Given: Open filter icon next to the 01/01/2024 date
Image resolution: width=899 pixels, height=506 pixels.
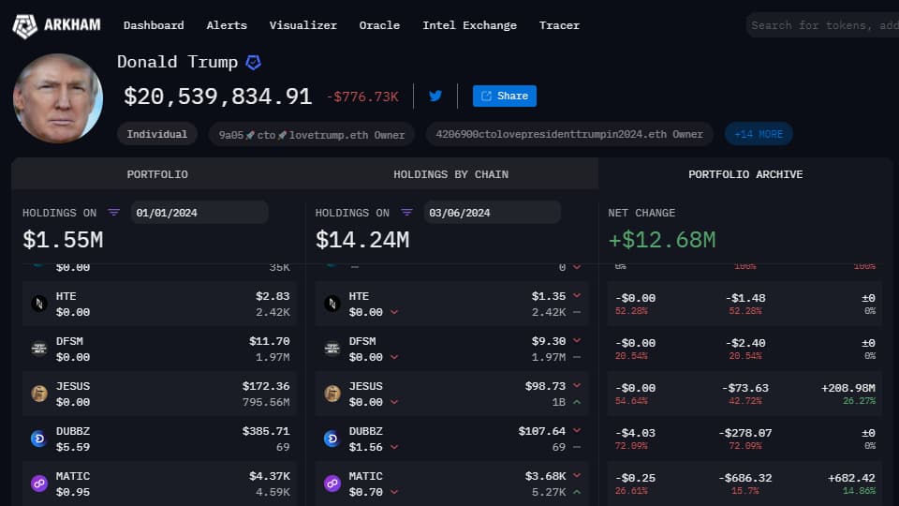Looking at the screenshot, I should tap(114, 213).
